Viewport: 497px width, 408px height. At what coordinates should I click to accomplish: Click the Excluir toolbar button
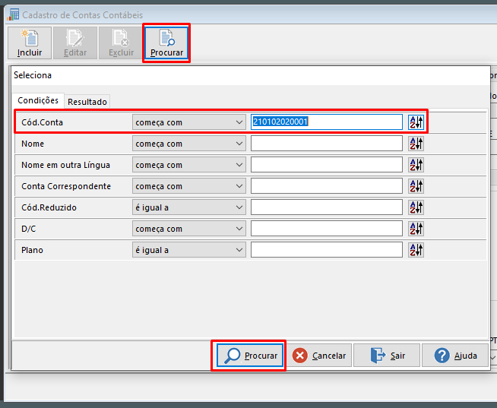pos(121,43)
